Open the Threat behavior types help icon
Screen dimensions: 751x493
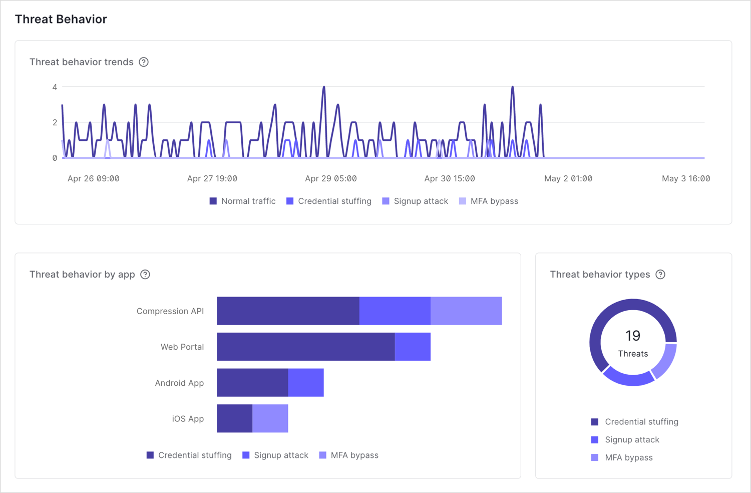(660, 275)
